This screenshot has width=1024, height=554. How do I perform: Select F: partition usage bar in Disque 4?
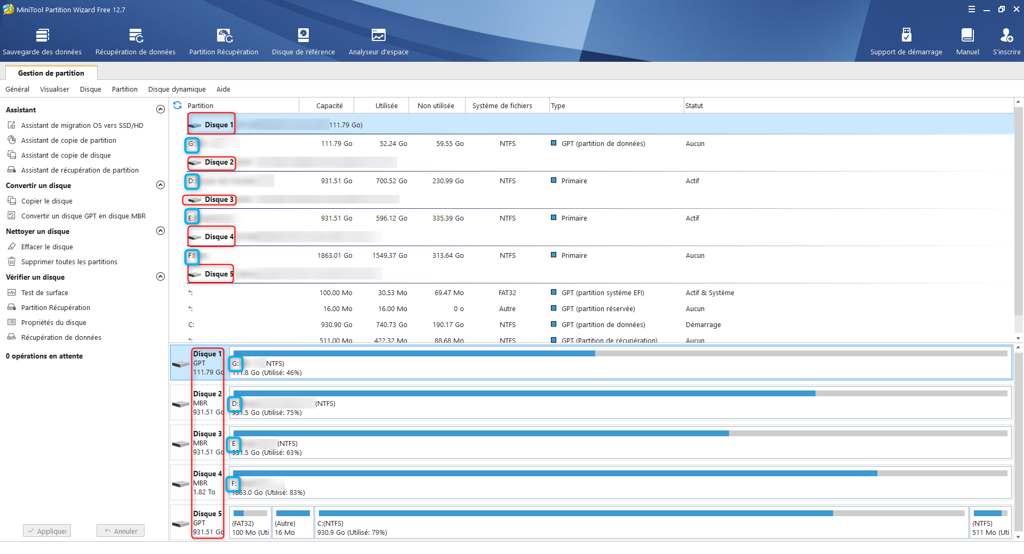tap(620, 474)
